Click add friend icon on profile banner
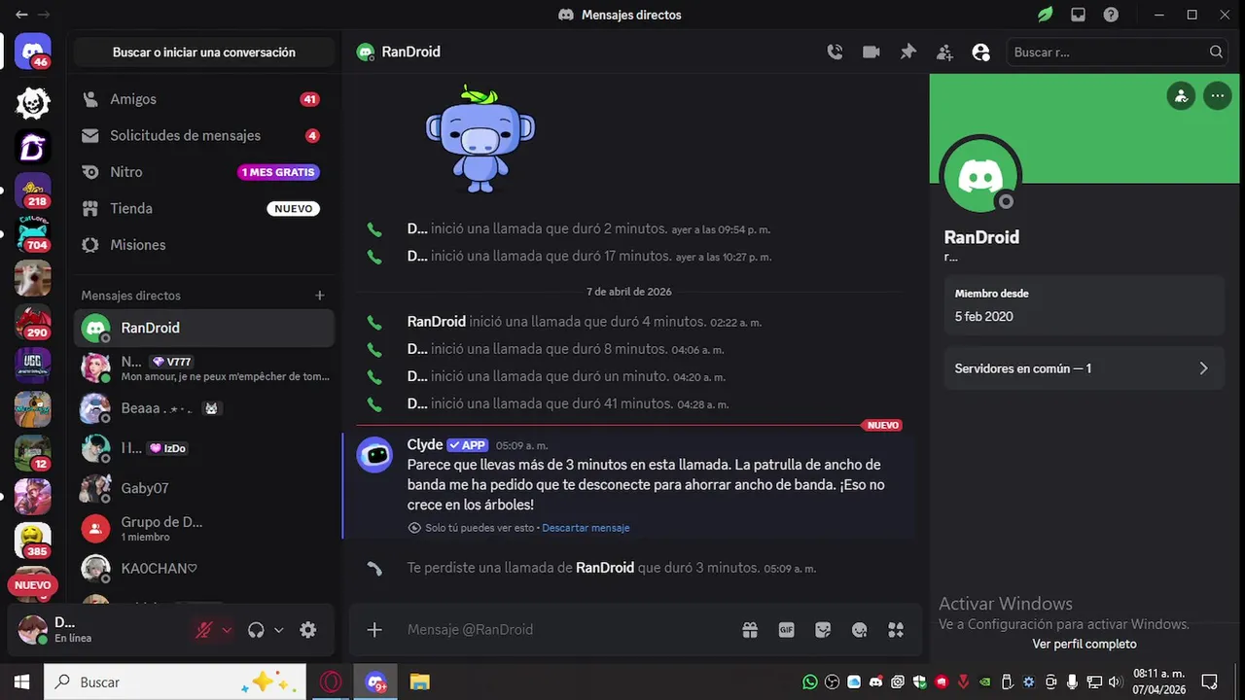Image resolution: width=1245 pixels, height=700 pixels. (x=1181, y=96)
